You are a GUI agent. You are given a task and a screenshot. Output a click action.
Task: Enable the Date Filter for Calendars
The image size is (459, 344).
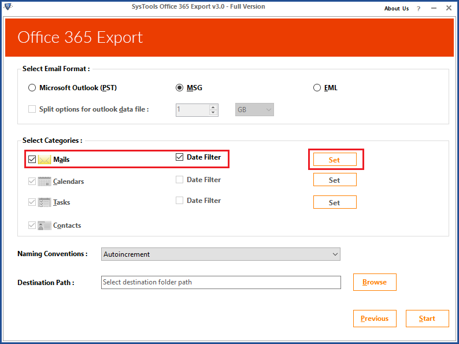pos(179,179)
